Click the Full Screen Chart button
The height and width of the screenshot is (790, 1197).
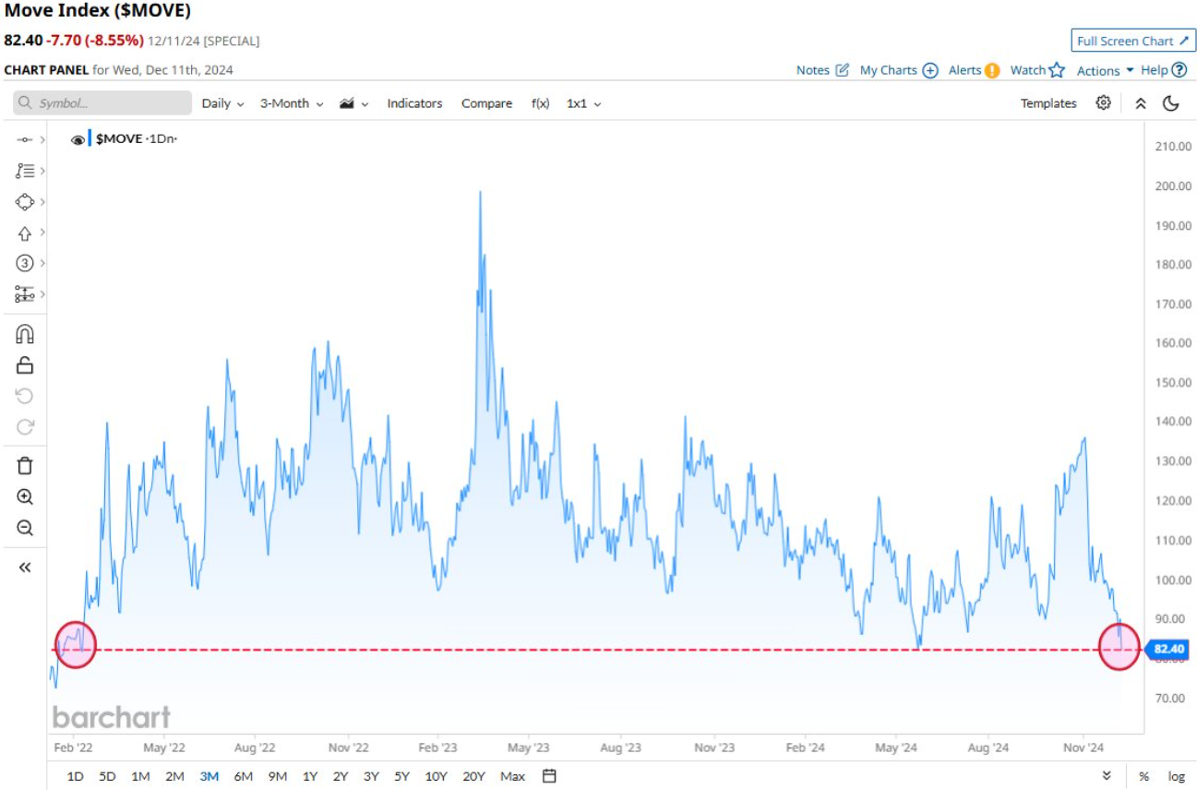point(1133,41)
